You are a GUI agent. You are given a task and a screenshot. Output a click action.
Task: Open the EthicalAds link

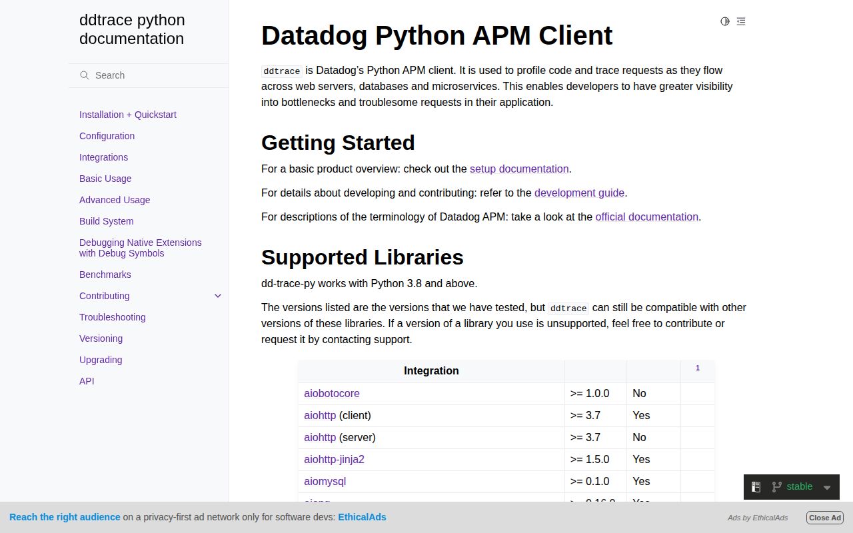click(x=362, y=517)
